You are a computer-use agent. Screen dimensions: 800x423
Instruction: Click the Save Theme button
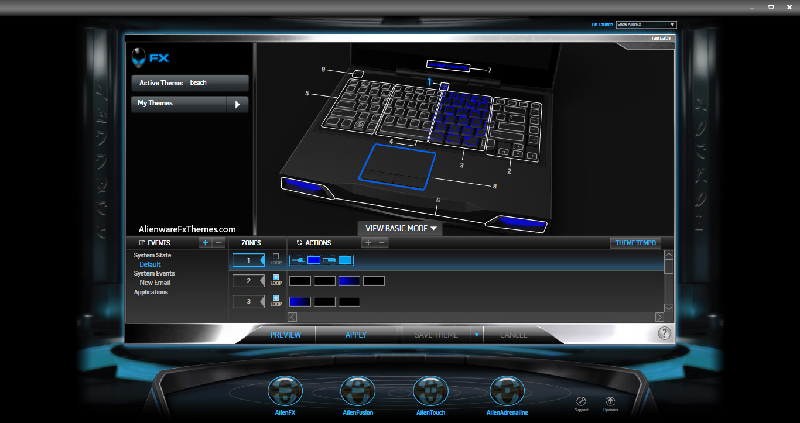tap(436, 335)
